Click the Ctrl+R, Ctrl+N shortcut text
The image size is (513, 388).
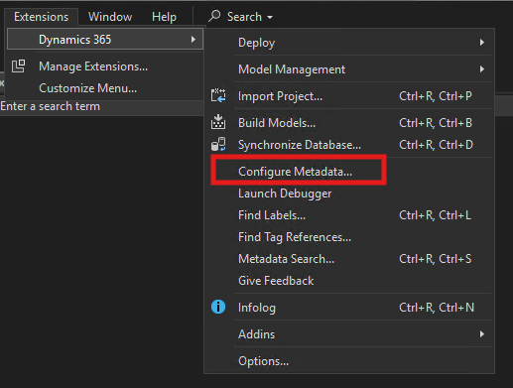point(437,308)
